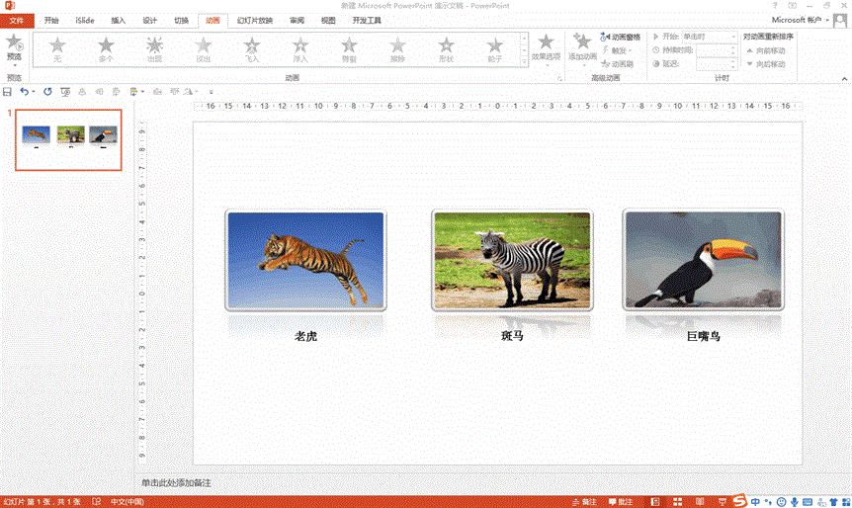Click the Undo arrow icon
This screenshot has height=508, width=852.
pyautogui.click(x=24, y=91)
